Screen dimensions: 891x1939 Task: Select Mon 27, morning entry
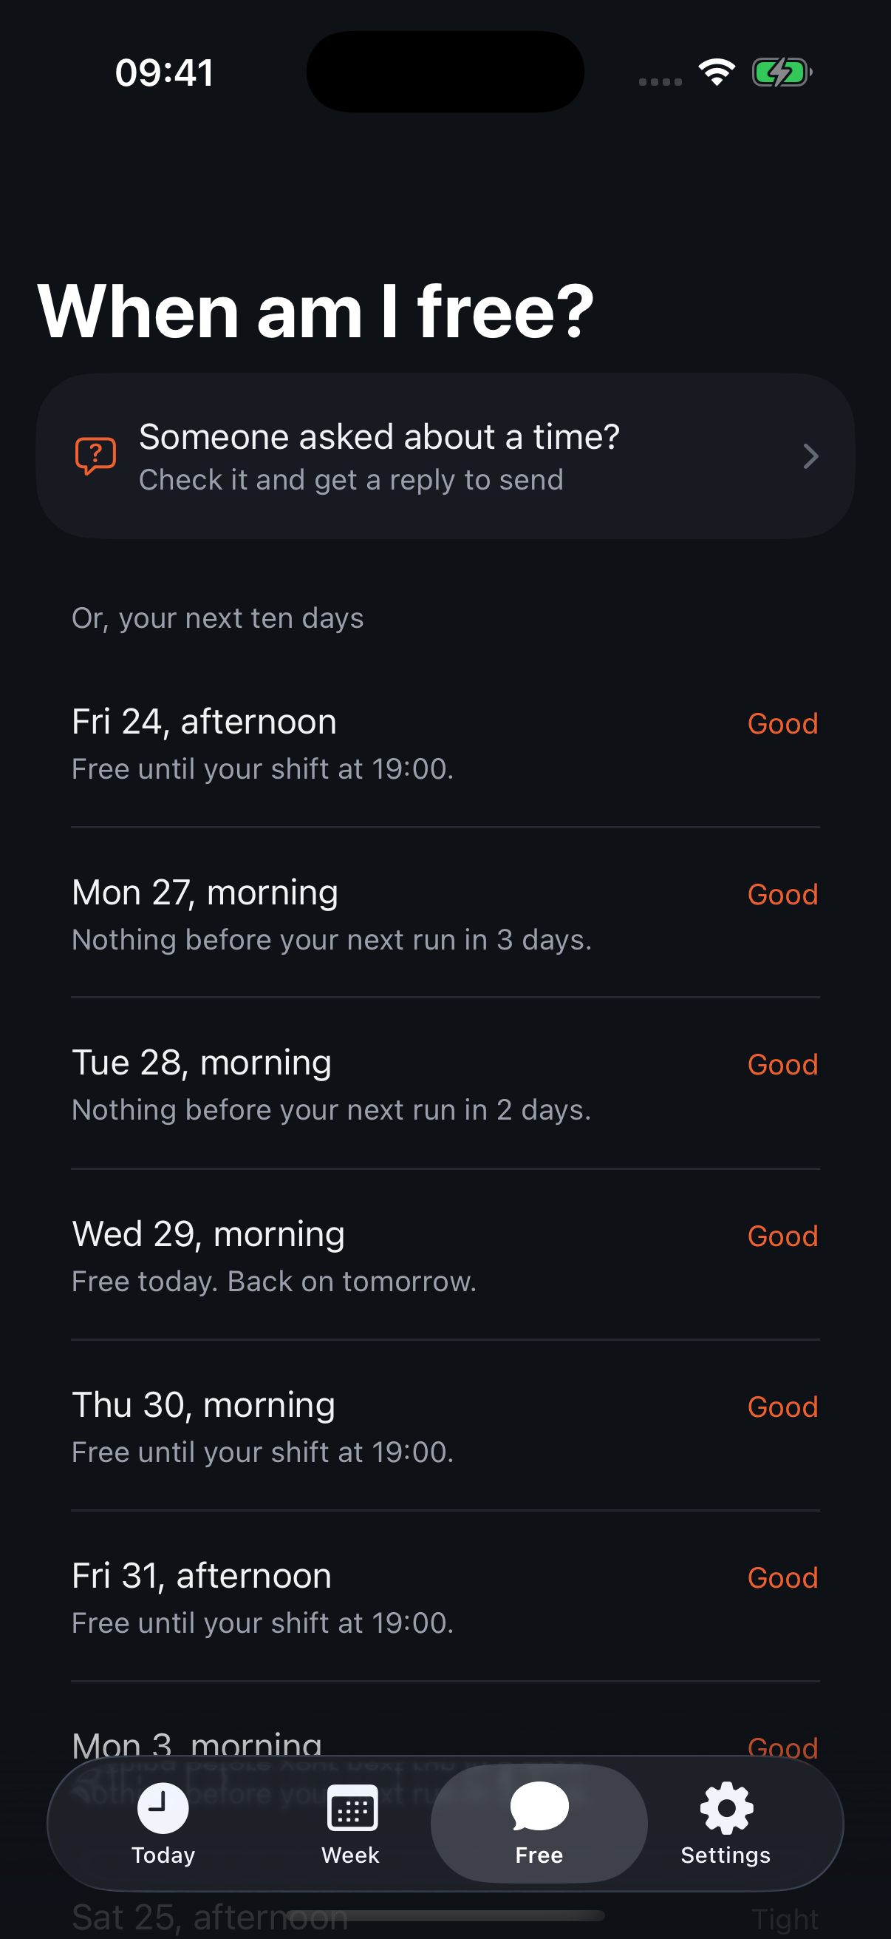445,914
